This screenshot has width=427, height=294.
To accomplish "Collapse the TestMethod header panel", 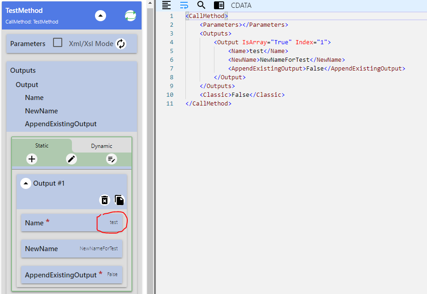I will [x=101, y=16].
